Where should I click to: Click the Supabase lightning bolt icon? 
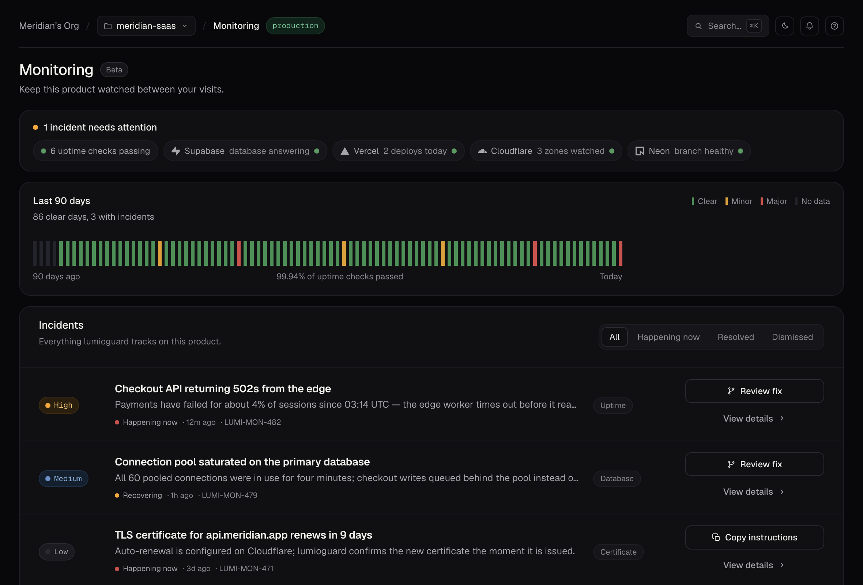(176, 151)
